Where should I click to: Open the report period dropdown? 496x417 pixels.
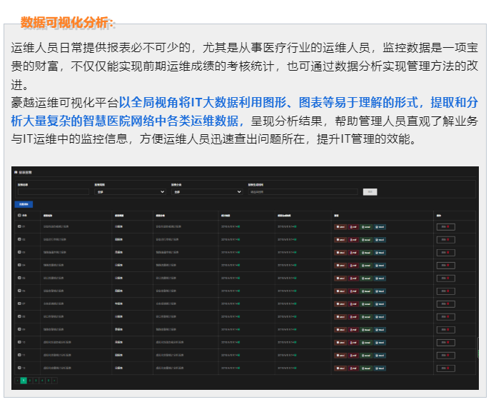coord(129,191)
